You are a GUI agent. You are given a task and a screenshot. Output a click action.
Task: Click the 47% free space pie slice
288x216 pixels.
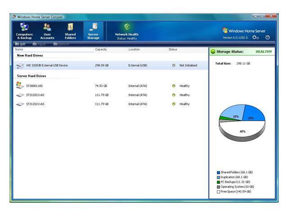(x=243, y=130)
